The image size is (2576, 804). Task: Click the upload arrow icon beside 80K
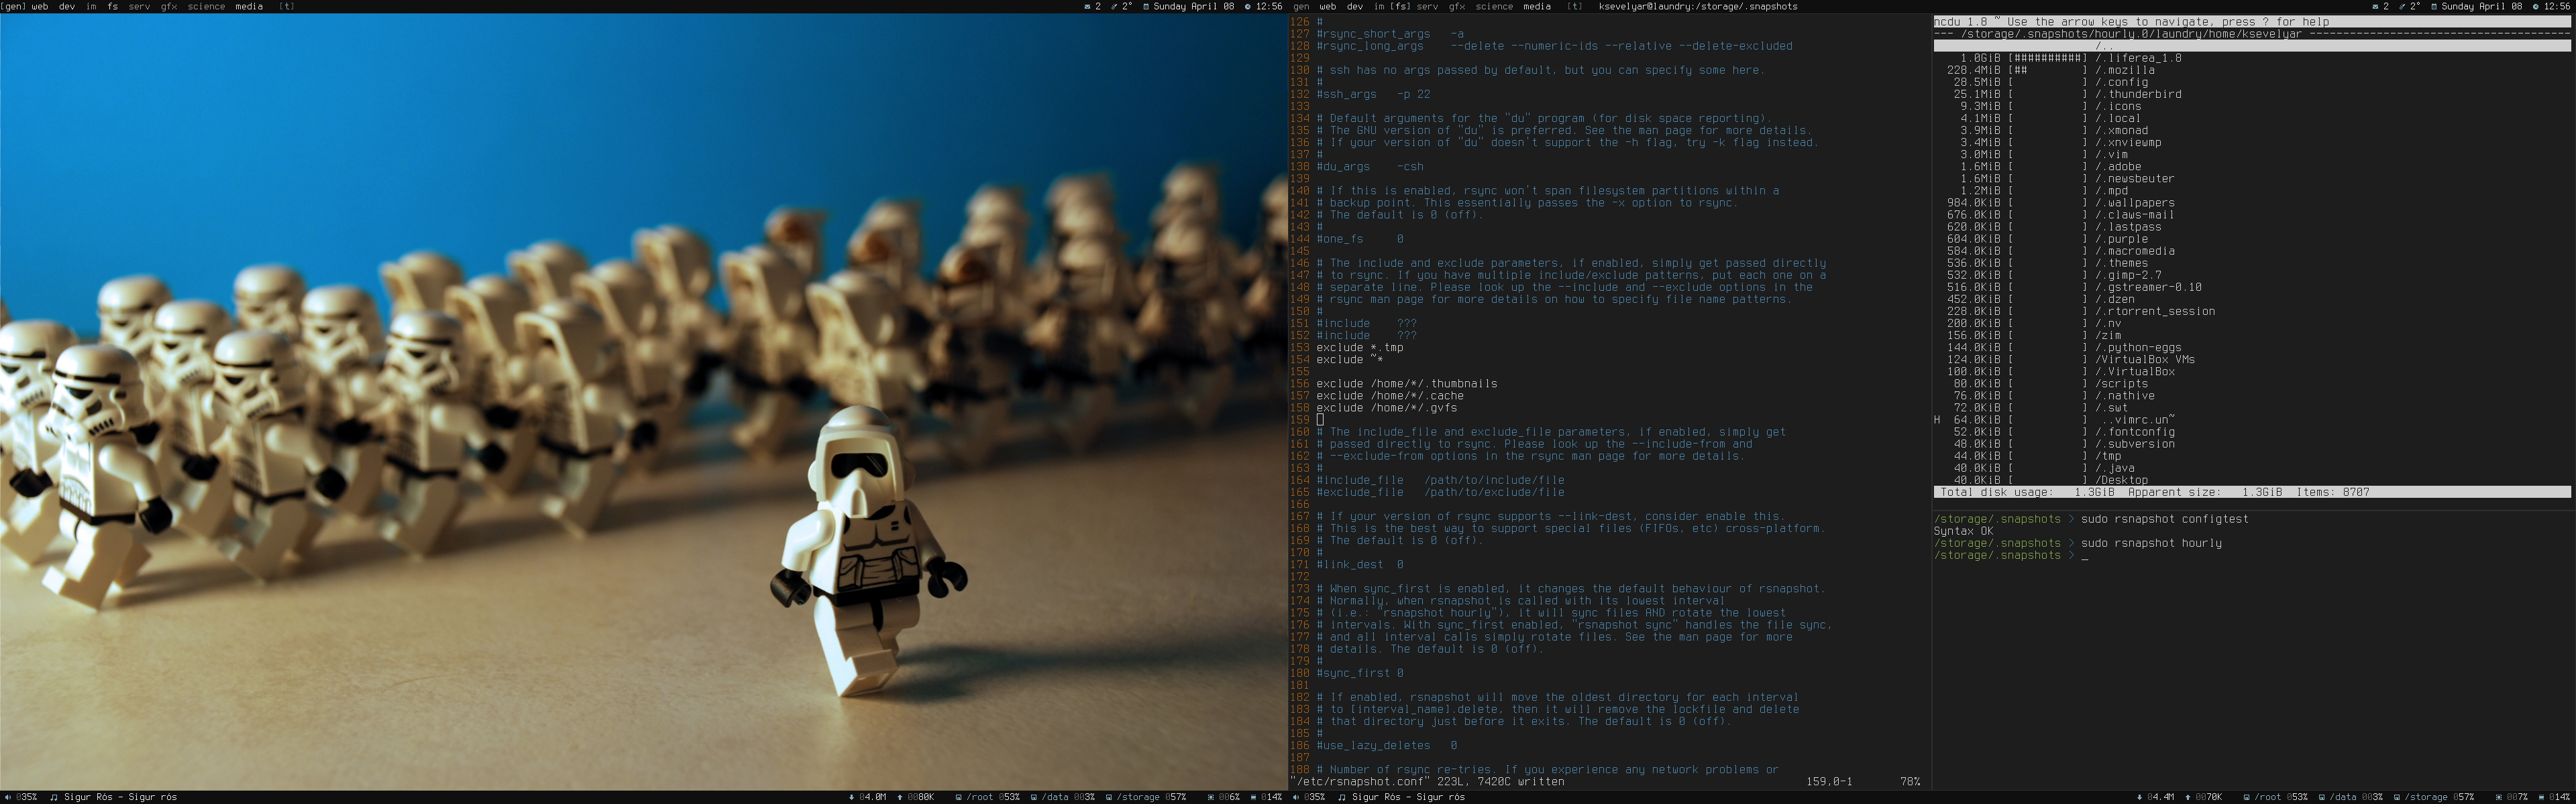(x=899, y=797)
